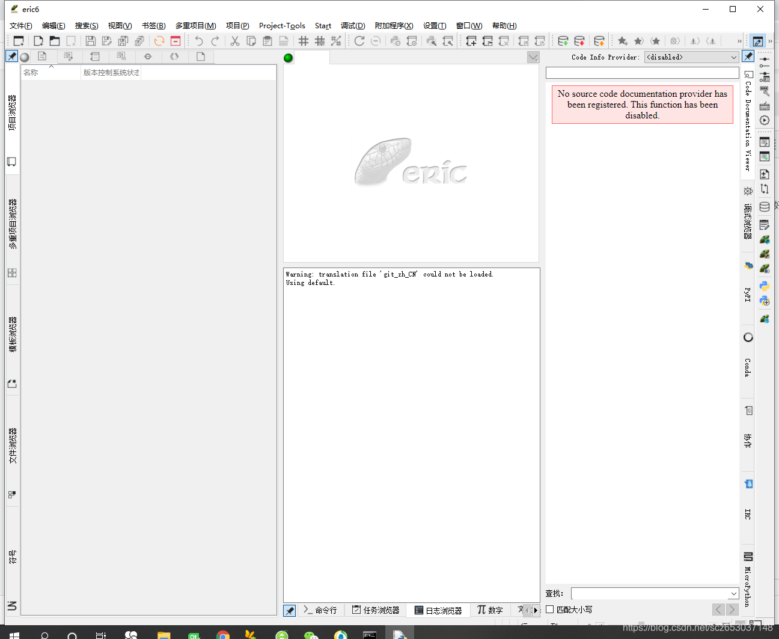Open the 编辑(E) menu
The height and width of the screenshot is (639, 779).
point(53,25)
